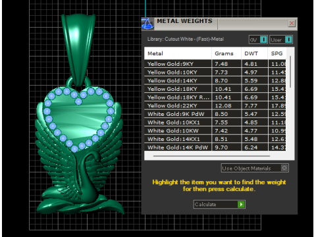
Task: Select the Yellow Gold:18KY R... row
Action: click(215, 97)
